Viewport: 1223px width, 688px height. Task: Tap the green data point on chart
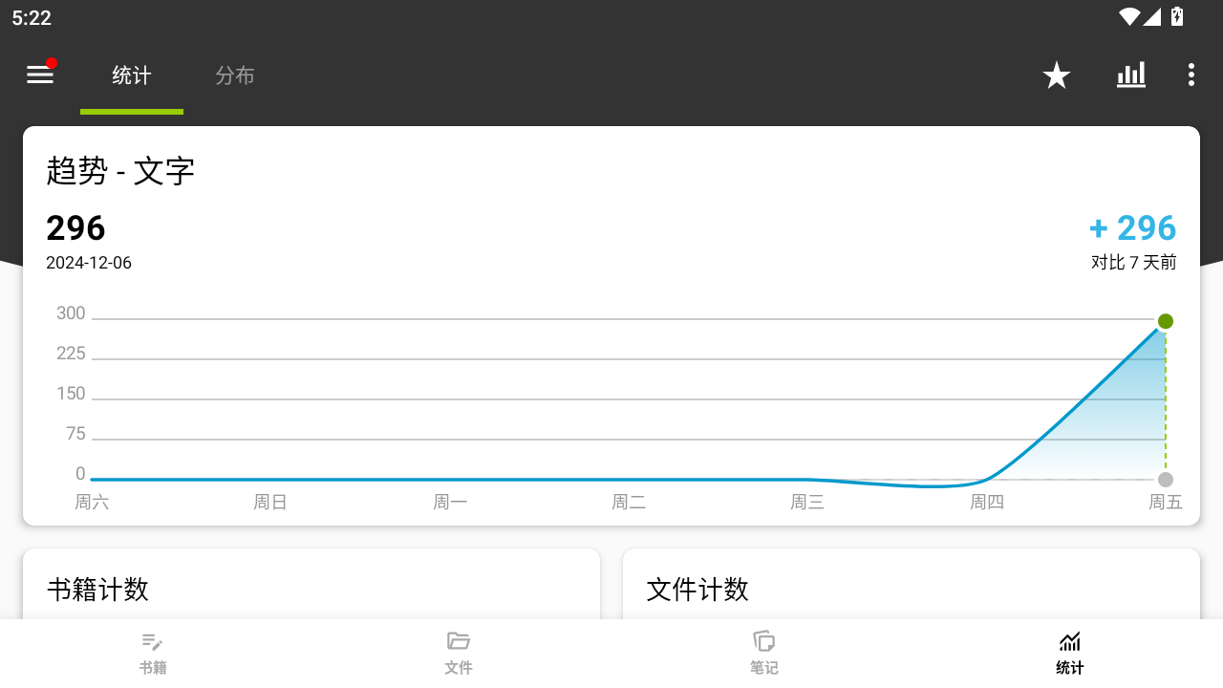point(1166,321)
